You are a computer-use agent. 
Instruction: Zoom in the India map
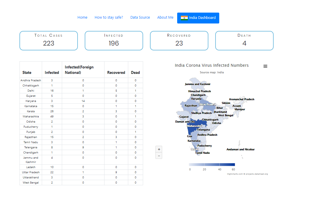159,149
